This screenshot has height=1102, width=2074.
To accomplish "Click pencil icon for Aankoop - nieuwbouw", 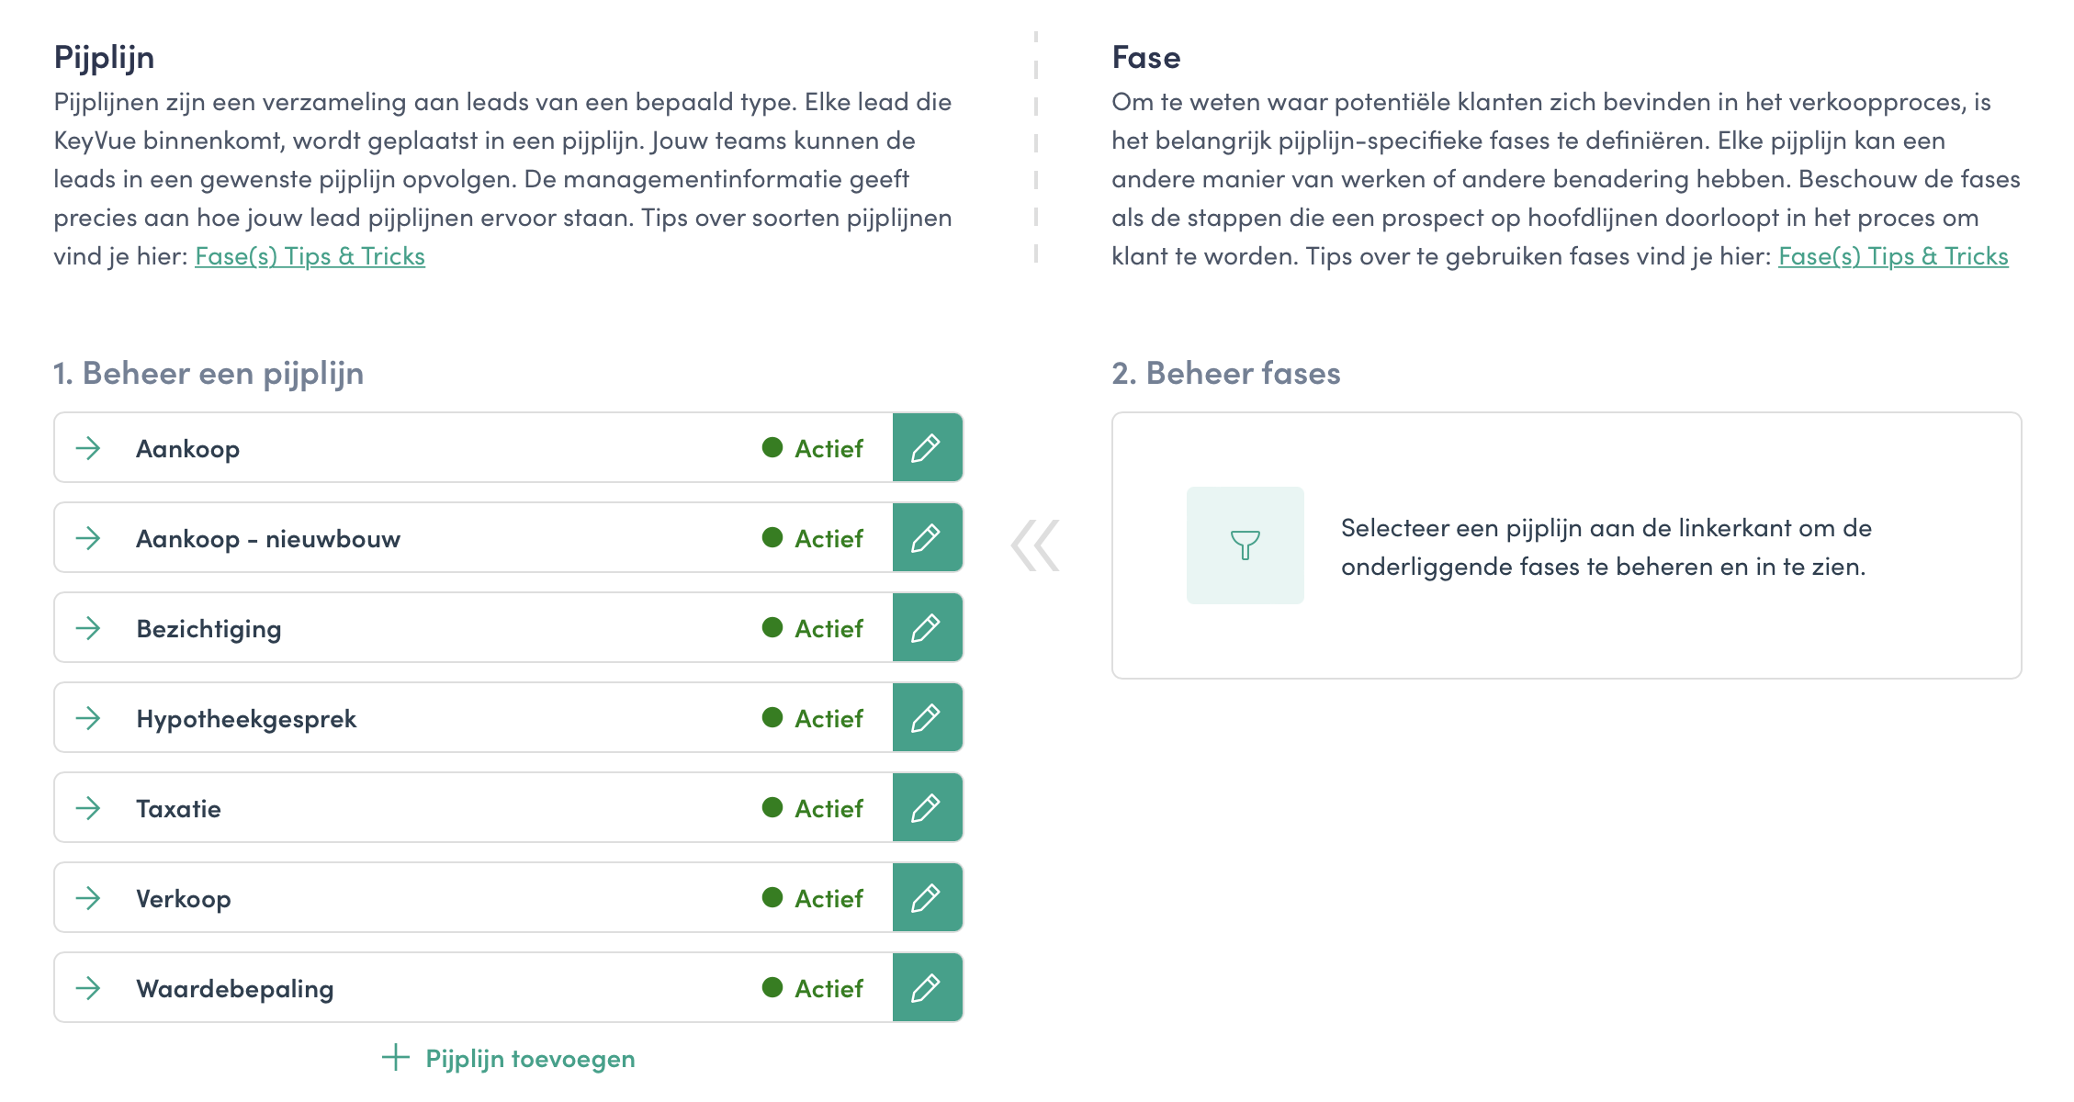I will coord(927,537).
